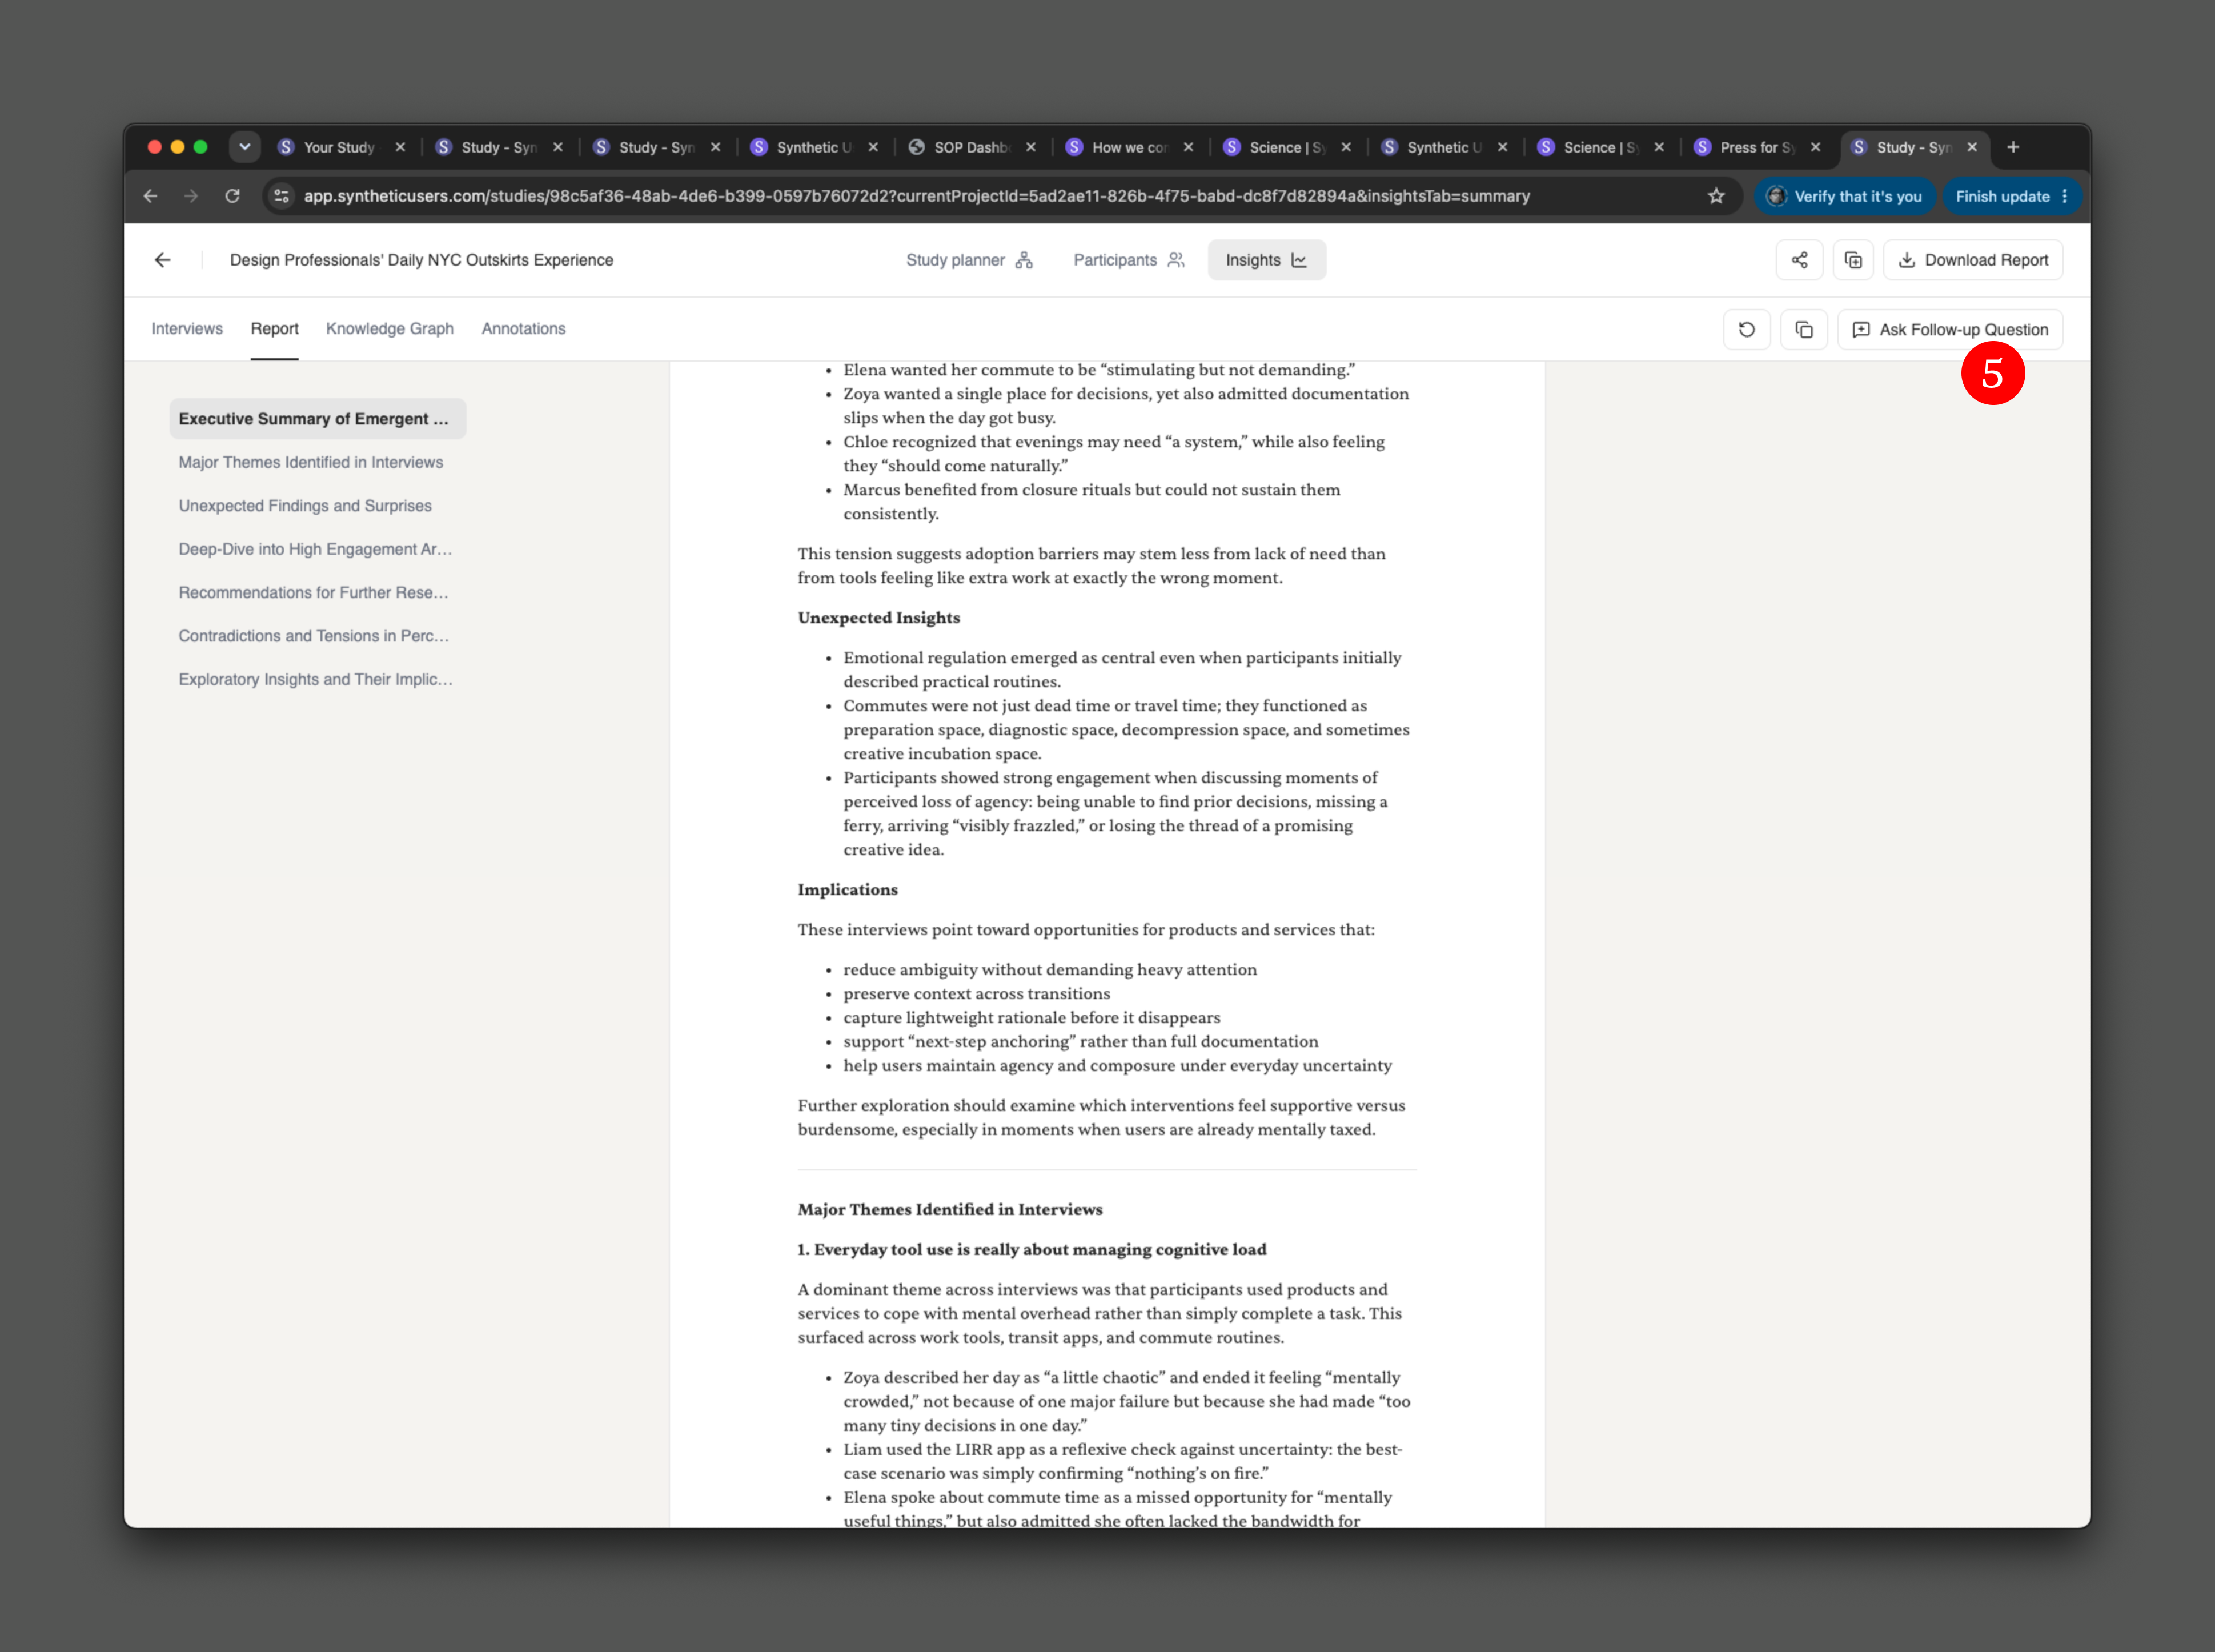The width and height of the screenshot is (2215, 1652).
Task: Click the 'Implications' heading in report
Action: point(848,890)
